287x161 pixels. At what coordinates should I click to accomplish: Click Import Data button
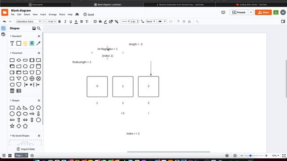click(x=26, y=149)
